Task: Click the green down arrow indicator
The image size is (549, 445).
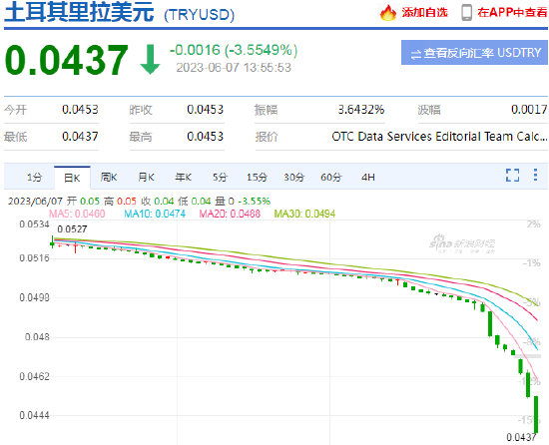Action: click(150, 60)
